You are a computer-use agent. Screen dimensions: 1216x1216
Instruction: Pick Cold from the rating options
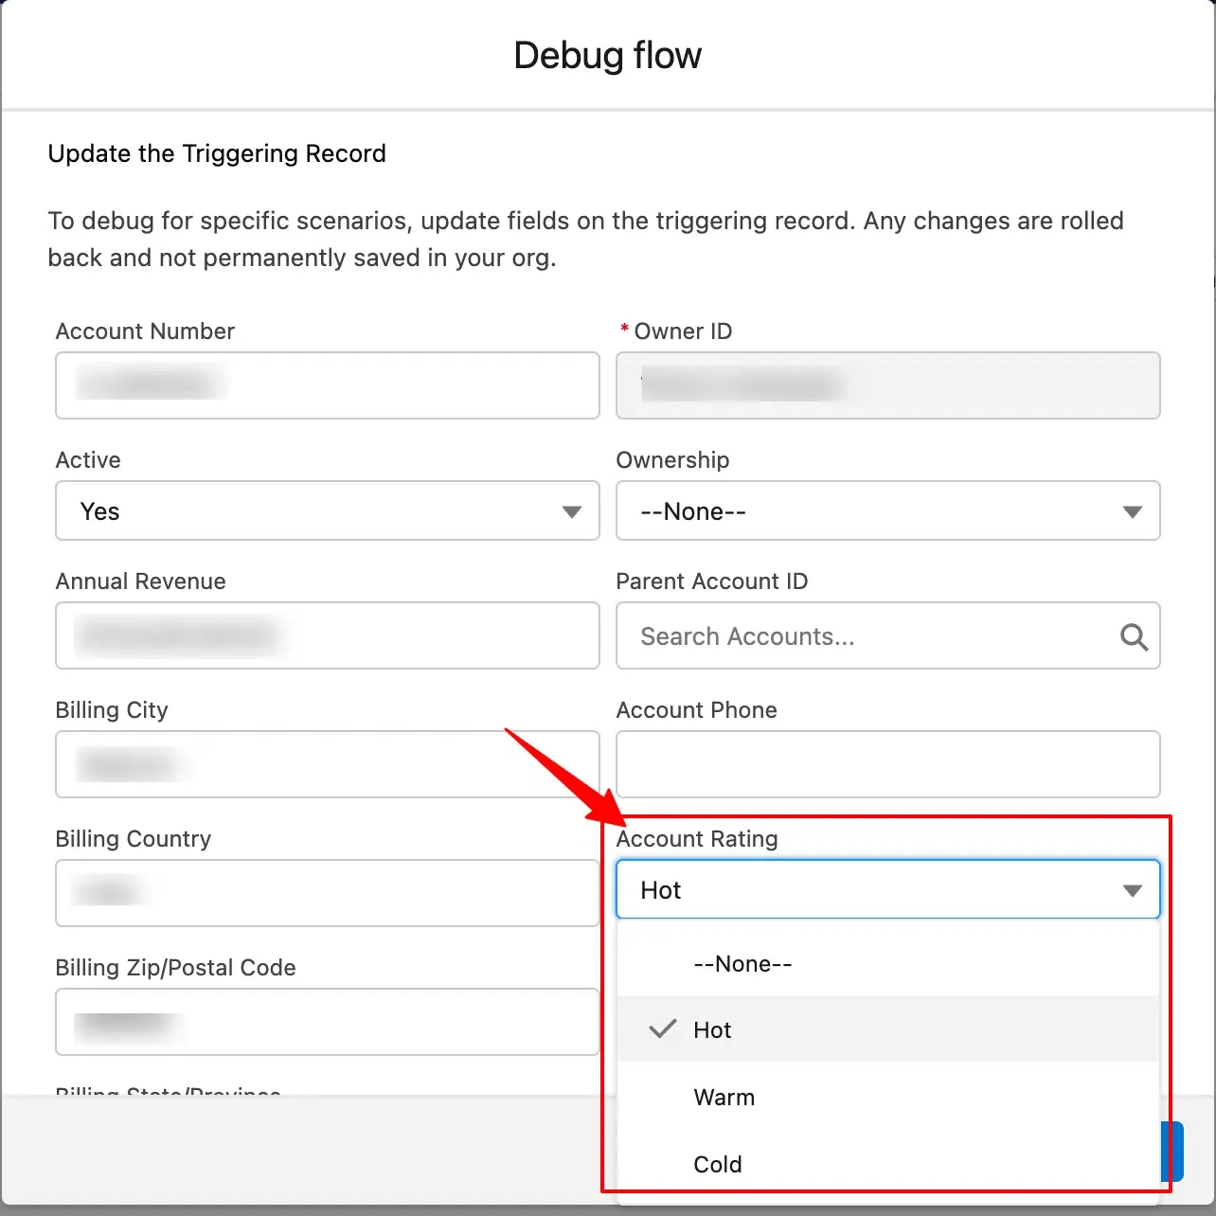pos(887,1164)
